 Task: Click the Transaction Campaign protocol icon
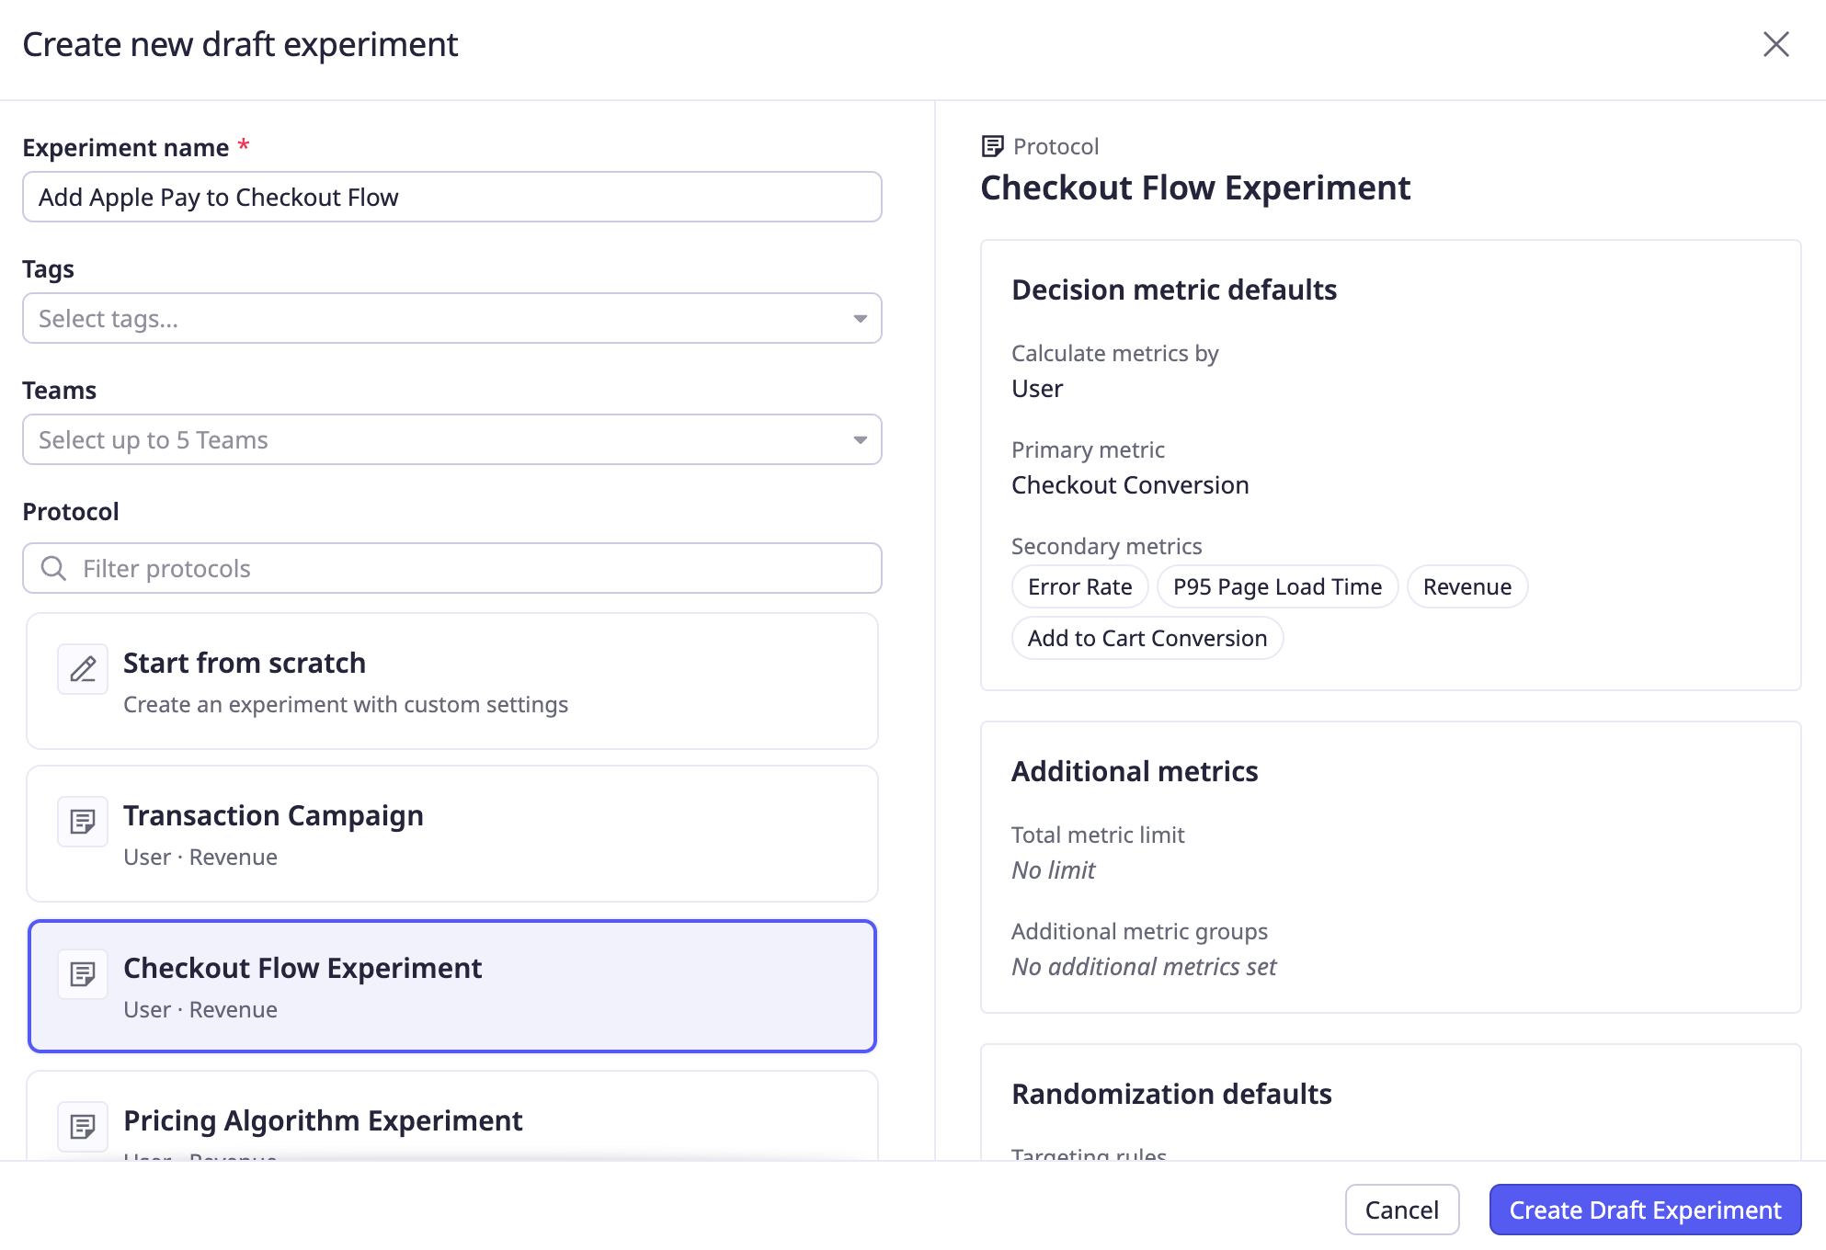tap(83, 821)
